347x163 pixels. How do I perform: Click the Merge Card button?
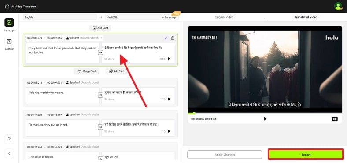pyautogui.click(x=86, y=71)
